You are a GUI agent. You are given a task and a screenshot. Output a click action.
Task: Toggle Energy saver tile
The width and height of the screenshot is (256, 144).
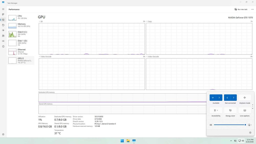click(x=230, y=110)
